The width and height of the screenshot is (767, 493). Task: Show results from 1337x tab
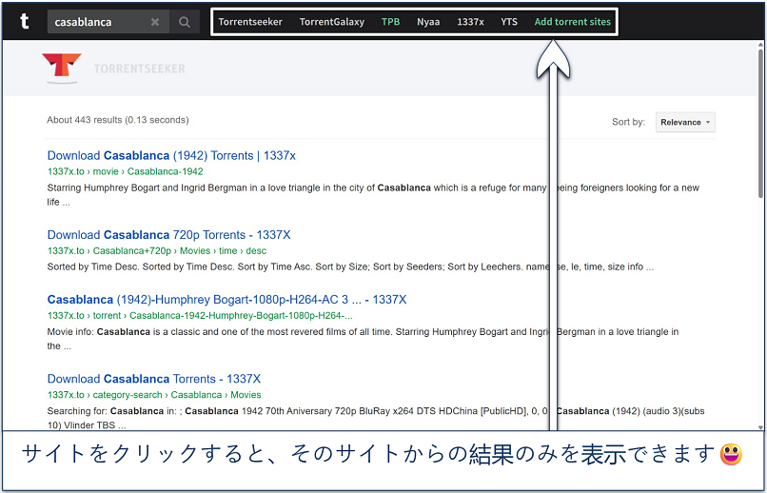[470, 22]
